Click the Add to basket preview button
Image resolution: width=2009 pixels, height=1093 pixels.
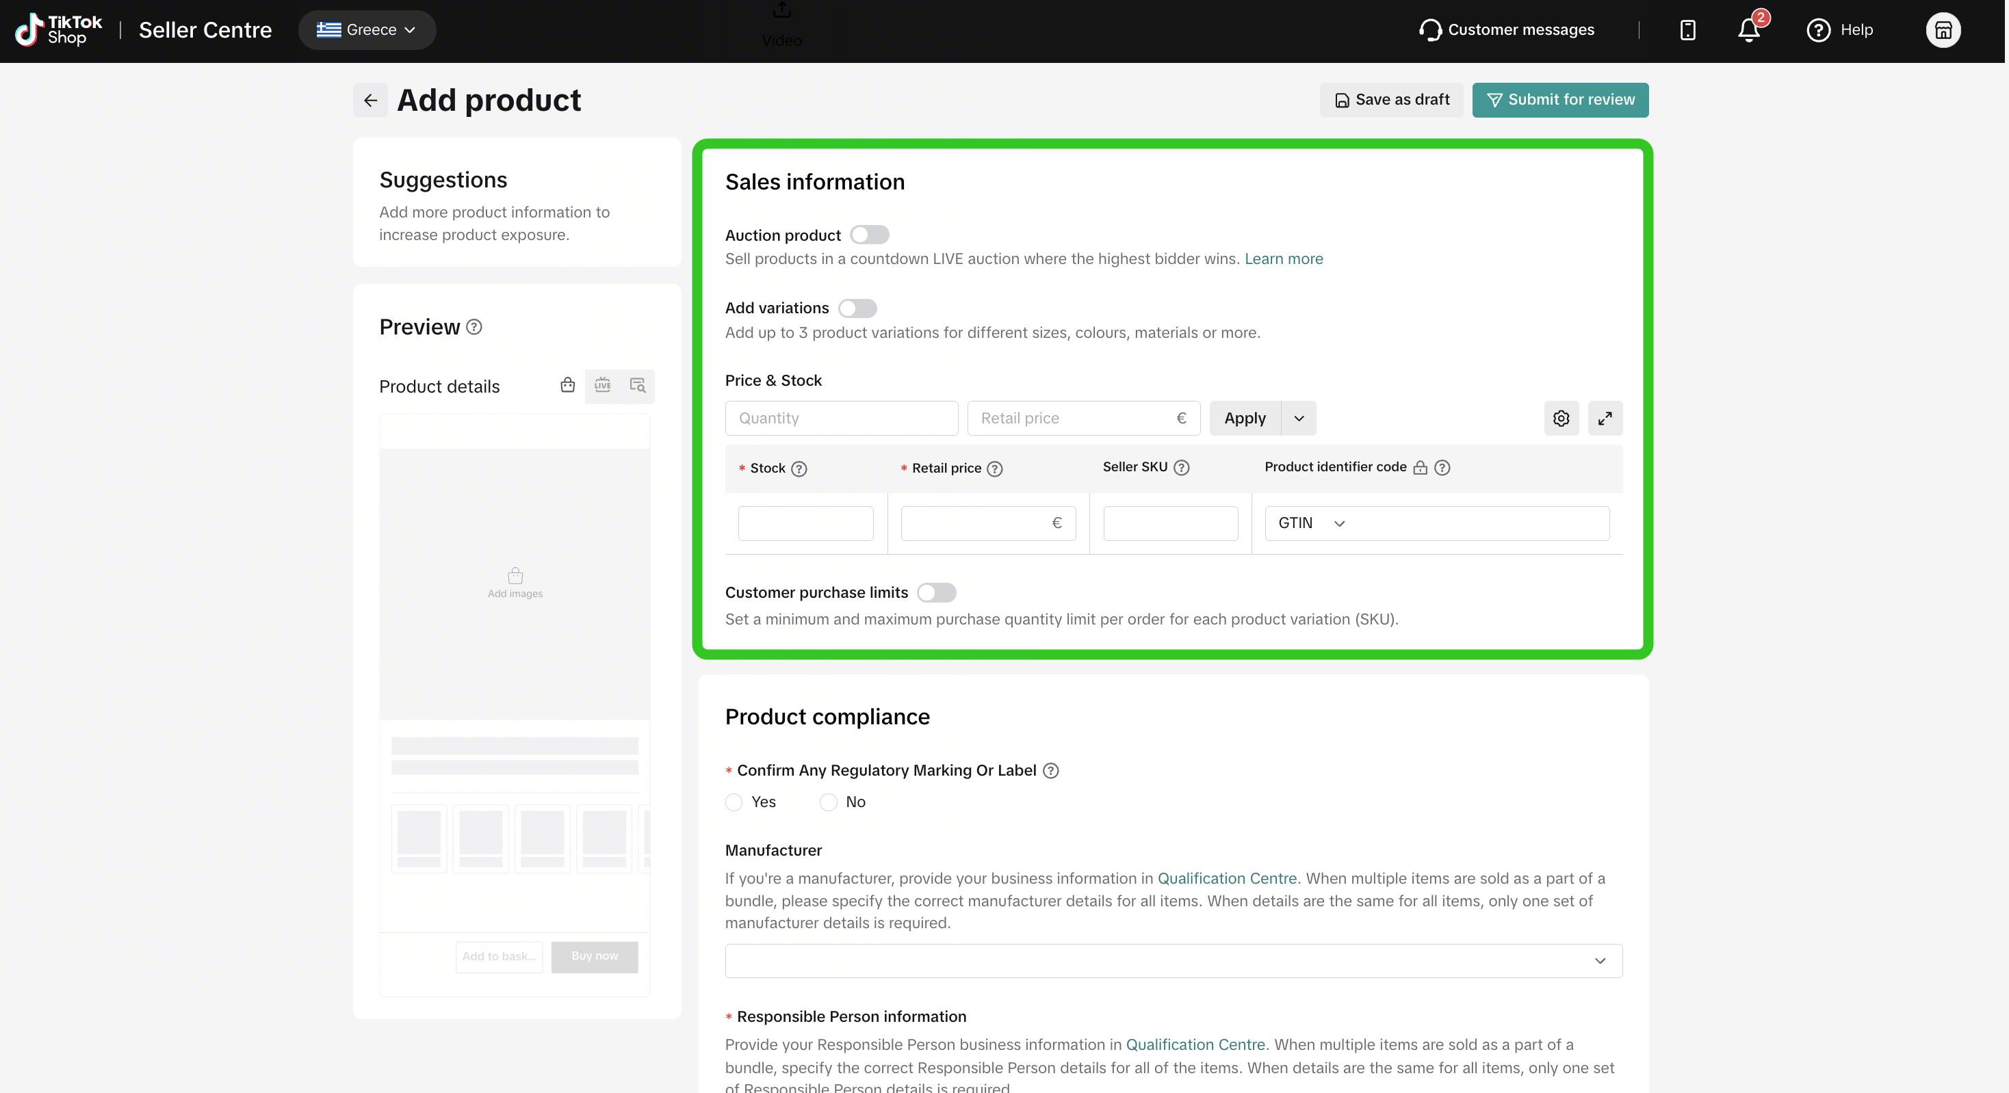tap(499, 958)
